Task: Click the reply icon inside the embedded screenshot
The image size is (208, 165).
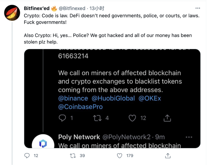Action: tap(62, 118)
